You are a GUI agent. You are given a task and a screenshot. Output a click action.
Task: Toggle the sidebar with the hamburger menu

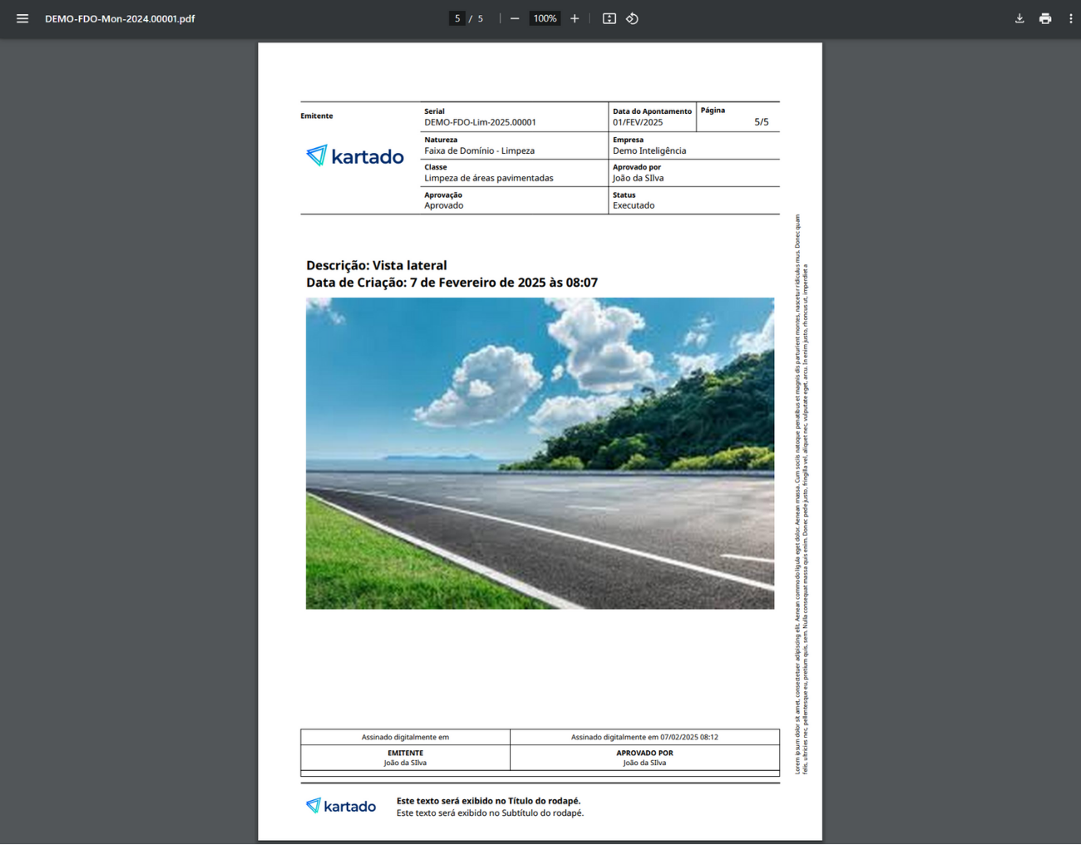coord(22,18)
